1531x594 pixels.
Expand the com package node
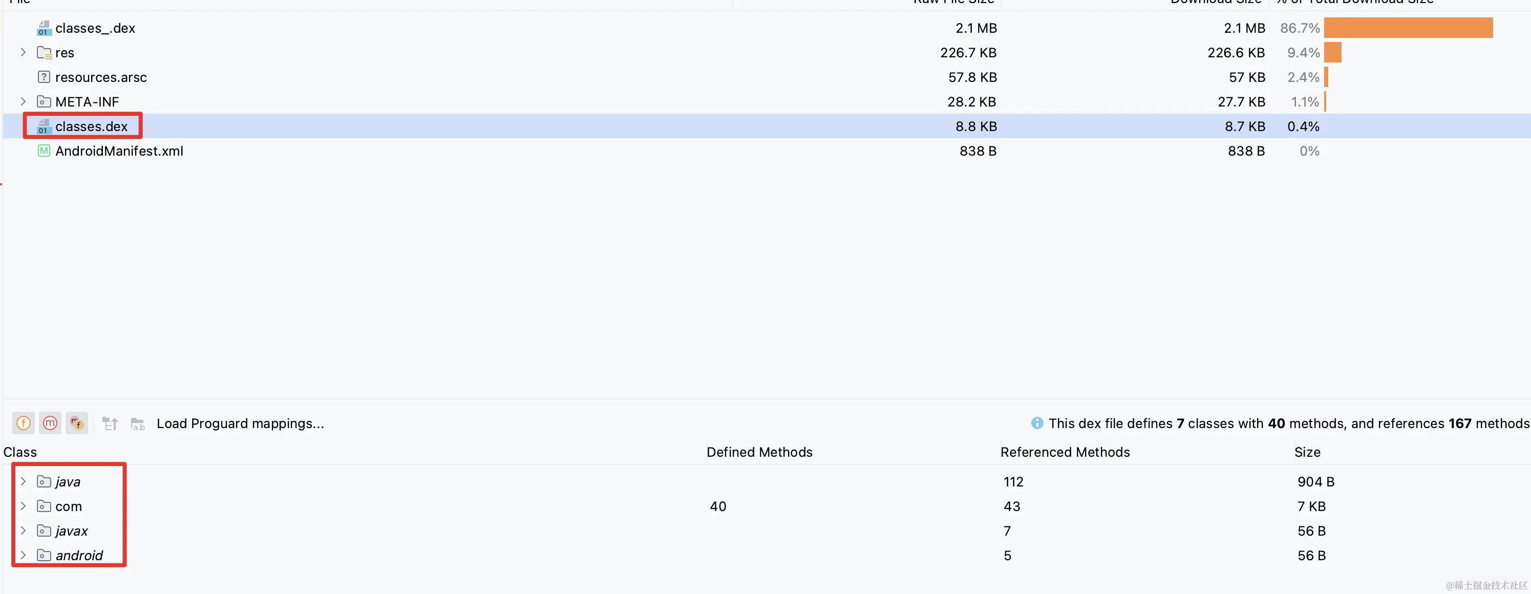click(23, 506)
